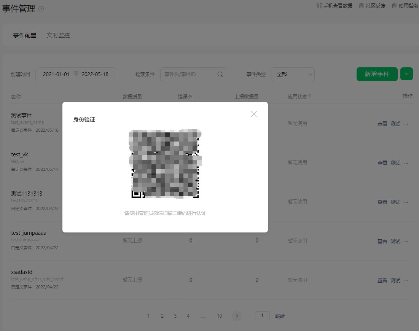The height and width of the screenshot is (331, 419).
Task: Click the 身份验证 dialog title
Action: point(84,119)
